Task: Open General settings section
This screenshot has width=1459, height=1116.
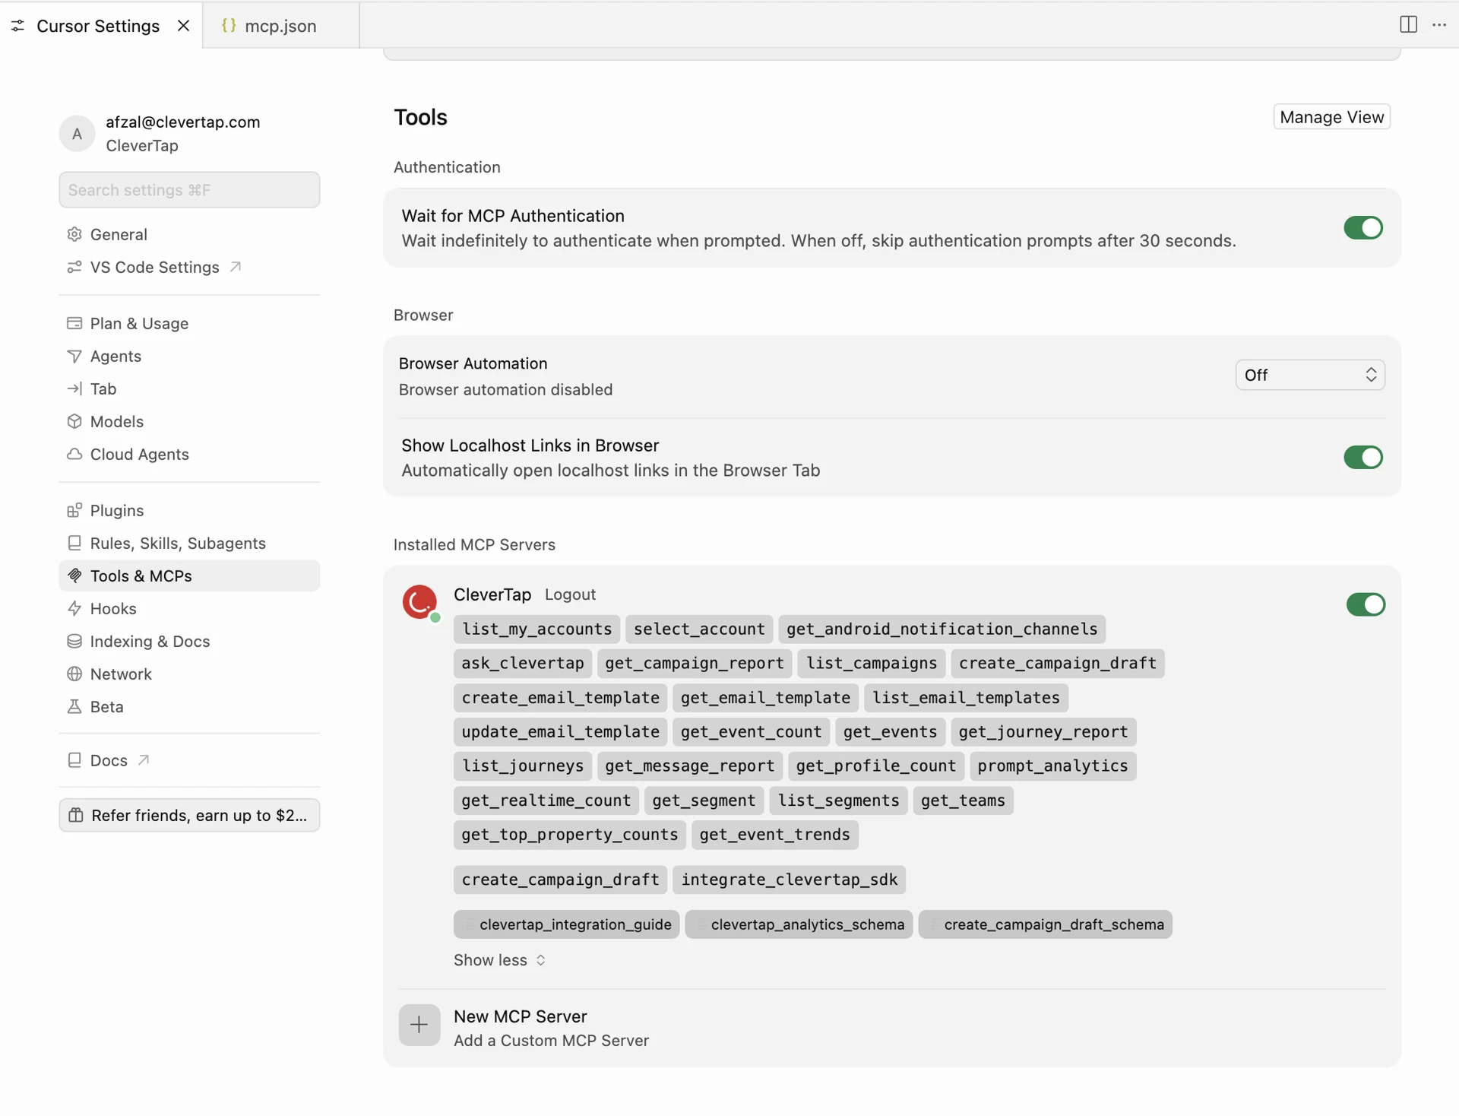Action: point(189,234)
